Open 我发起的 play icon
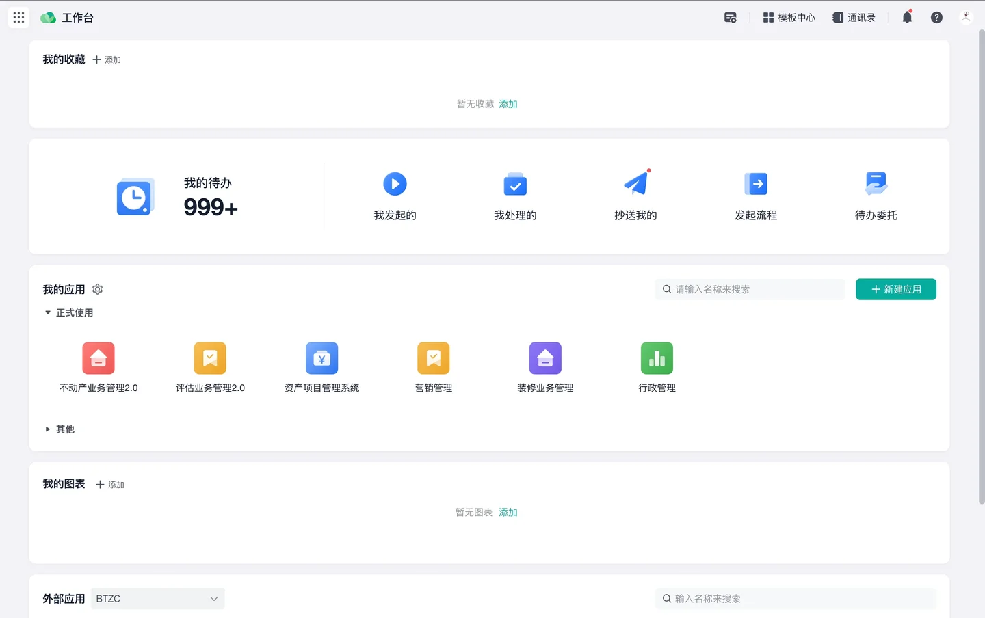 [395, 184]
